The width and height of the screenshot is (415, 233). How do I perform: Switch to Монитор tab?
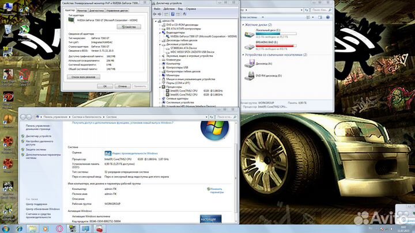82,10
